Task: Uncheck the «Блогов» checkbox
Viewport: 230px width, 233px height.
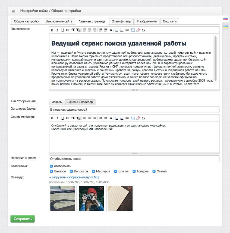Action: [x=116, y=171]
